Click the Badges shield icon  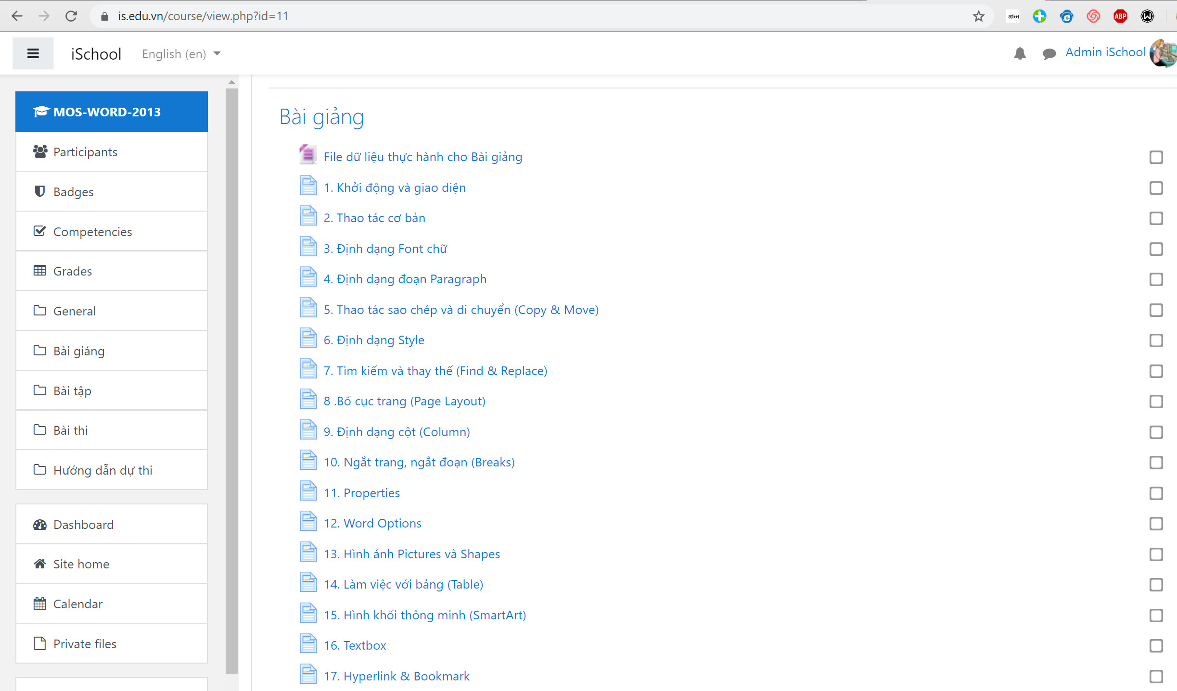click(x=38, y=191)
